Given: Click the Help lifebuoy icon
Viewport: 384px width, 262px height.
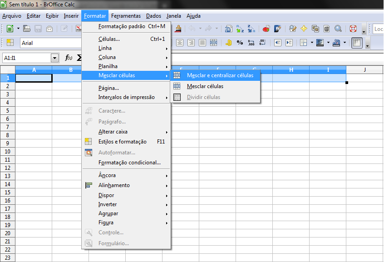Looking at the screenshot, I should coord(353,29).
